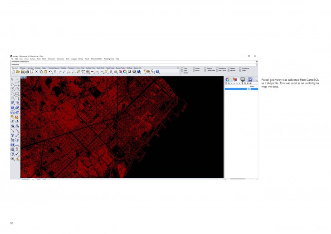This screenshot has width=331, height=234.
Task: Click the Save file icon
Action: click(x=22, y=72)
